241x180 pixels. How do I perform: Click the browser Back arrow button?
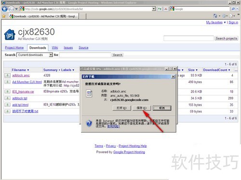[4, 9]
